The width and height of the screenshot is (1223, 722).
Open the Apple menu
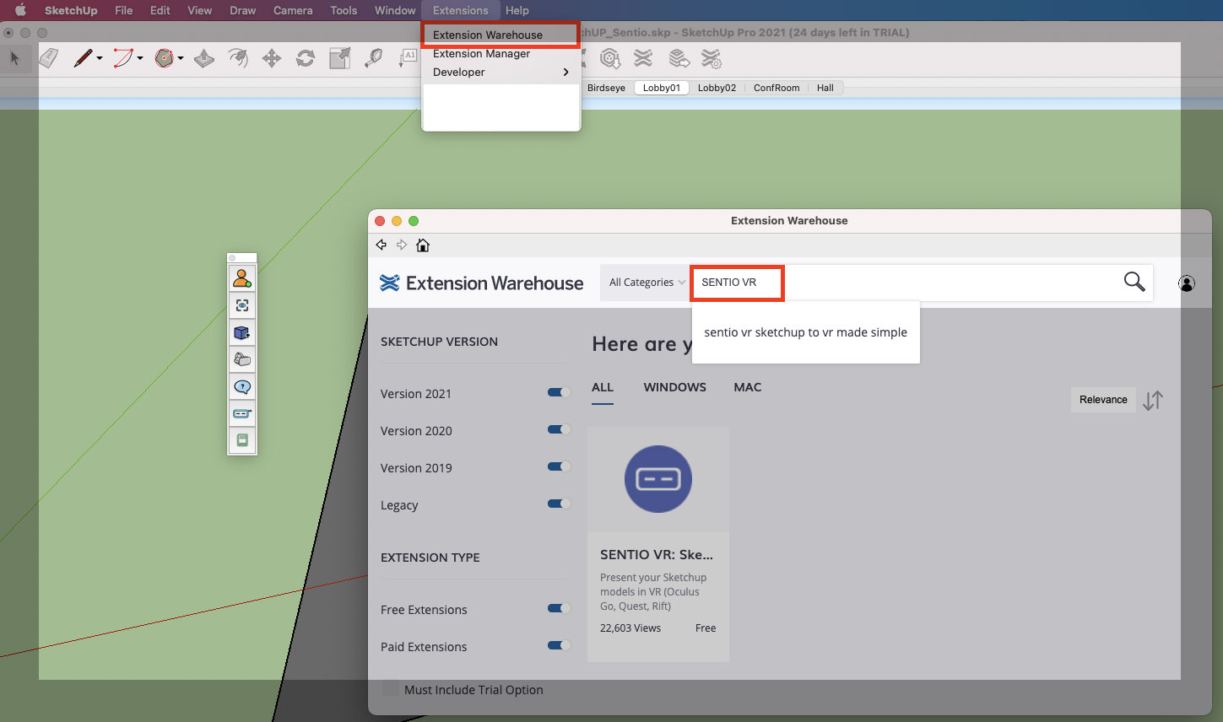(20, 10)
